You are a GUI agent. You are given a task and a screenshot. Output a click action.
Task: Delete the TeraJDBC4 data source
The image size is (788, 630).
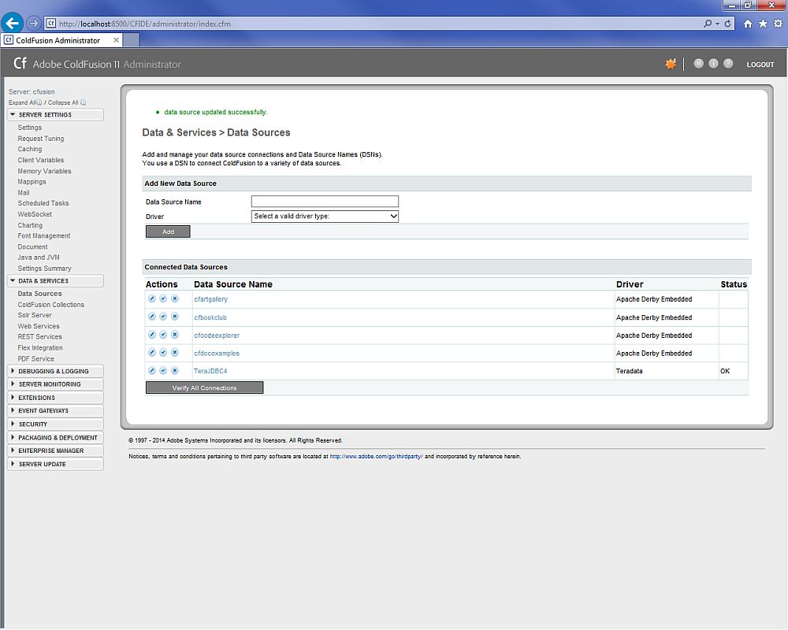[175, 370]
